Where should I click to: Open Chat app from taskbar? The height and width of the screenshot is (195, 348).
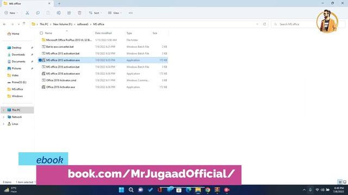click(x=140, y=190)
